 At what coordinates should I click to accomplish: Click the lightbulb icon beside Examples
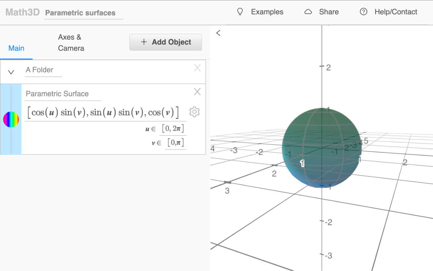tap(240, 12)
